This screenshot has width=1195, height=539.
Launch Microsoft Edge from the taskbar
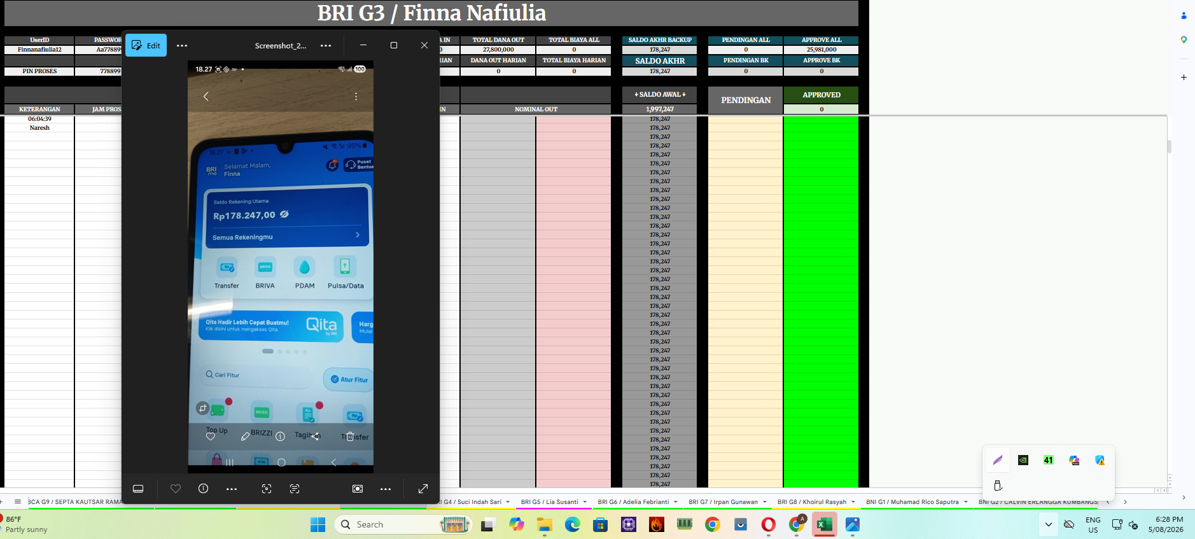572,524
